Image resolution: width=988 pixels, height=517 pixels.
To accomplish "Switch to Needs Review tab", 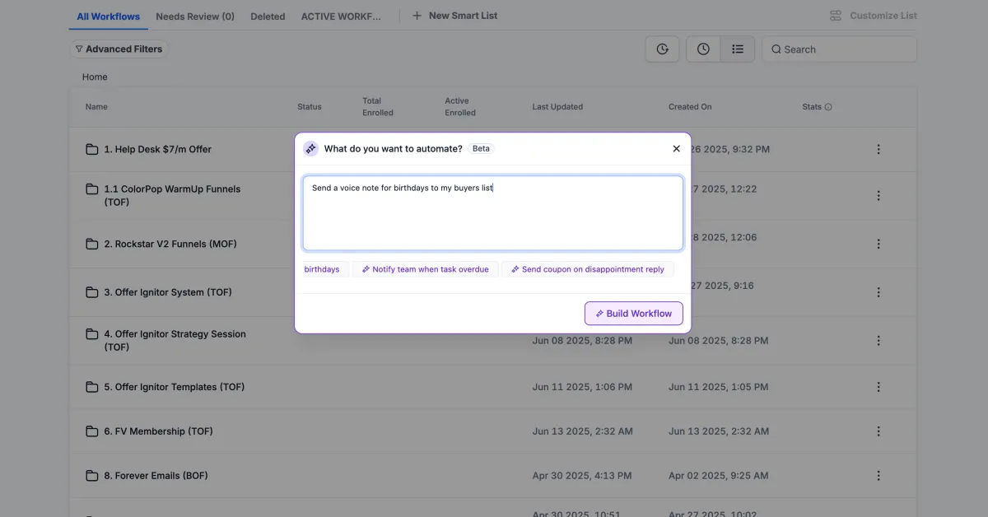I will point(194,16).
